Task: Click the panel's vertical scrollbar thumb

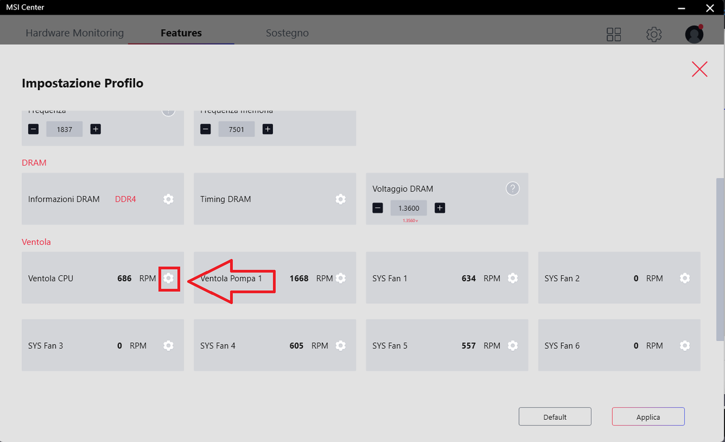Action: tap(720, 261)
